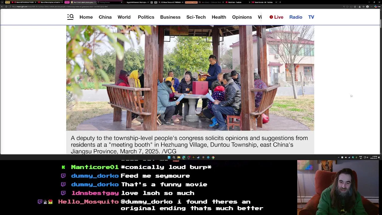Click the meeting booth article photo
Screen dimensions: 382x215
pyautogui.click(x=190, y=78)
